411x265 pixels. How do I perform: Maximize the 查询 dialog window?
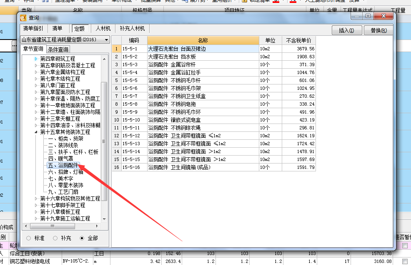368,16
